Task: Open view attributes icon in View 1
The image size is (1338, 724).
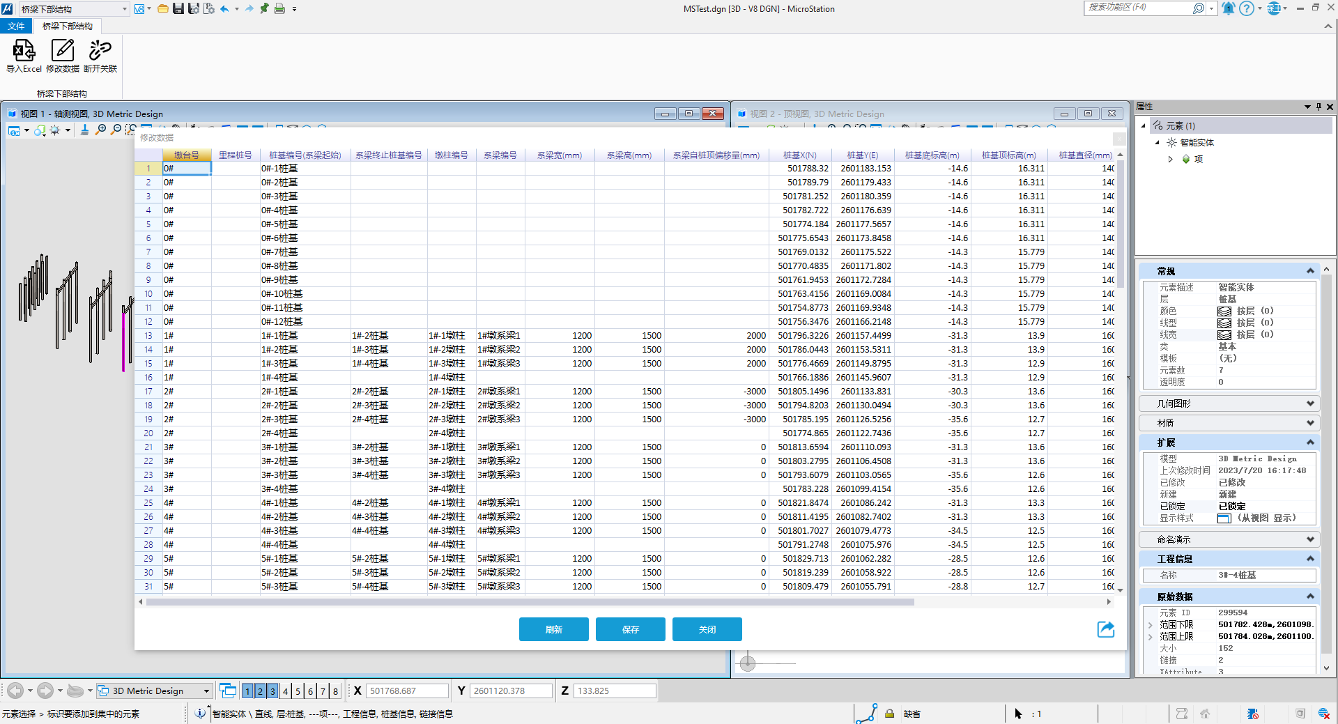Action: 14,130
